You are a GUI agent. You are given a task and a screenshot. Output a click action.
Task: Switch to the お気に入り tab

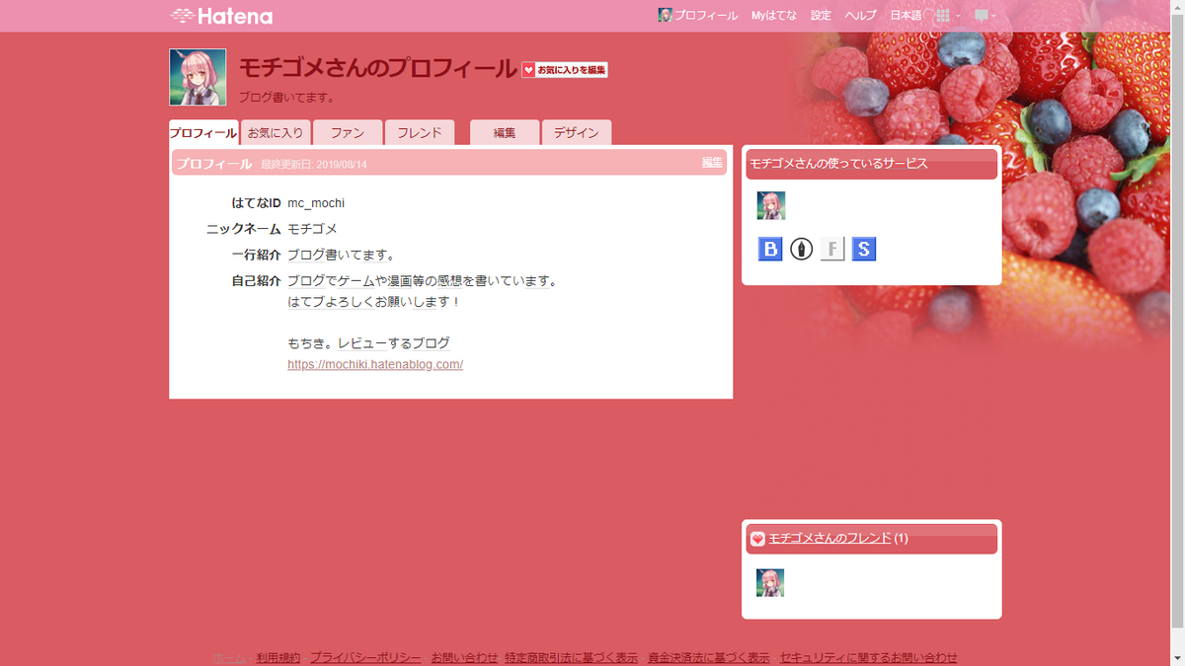pyautogui.click(x=276, y=131)
